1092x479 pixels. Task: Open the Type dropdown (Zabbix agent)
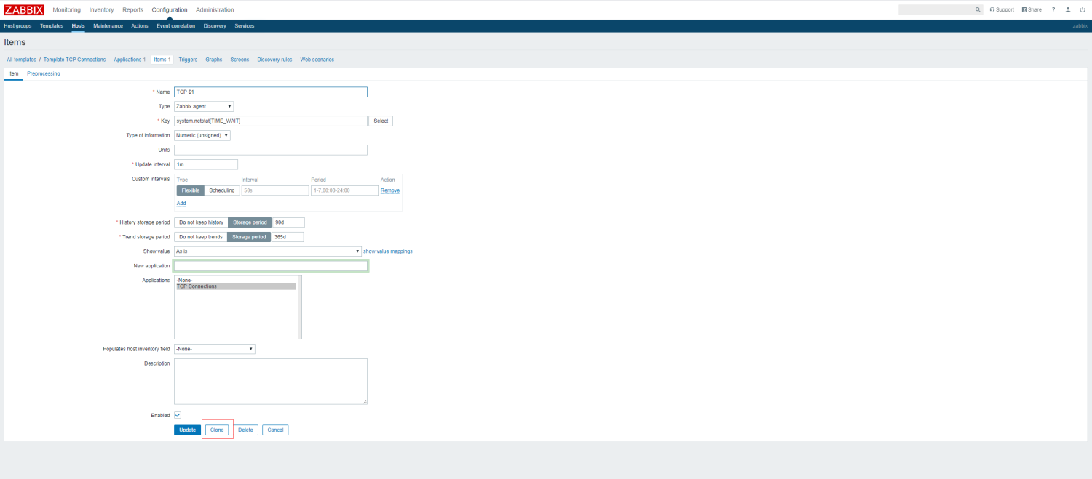[x=204, y=106]
